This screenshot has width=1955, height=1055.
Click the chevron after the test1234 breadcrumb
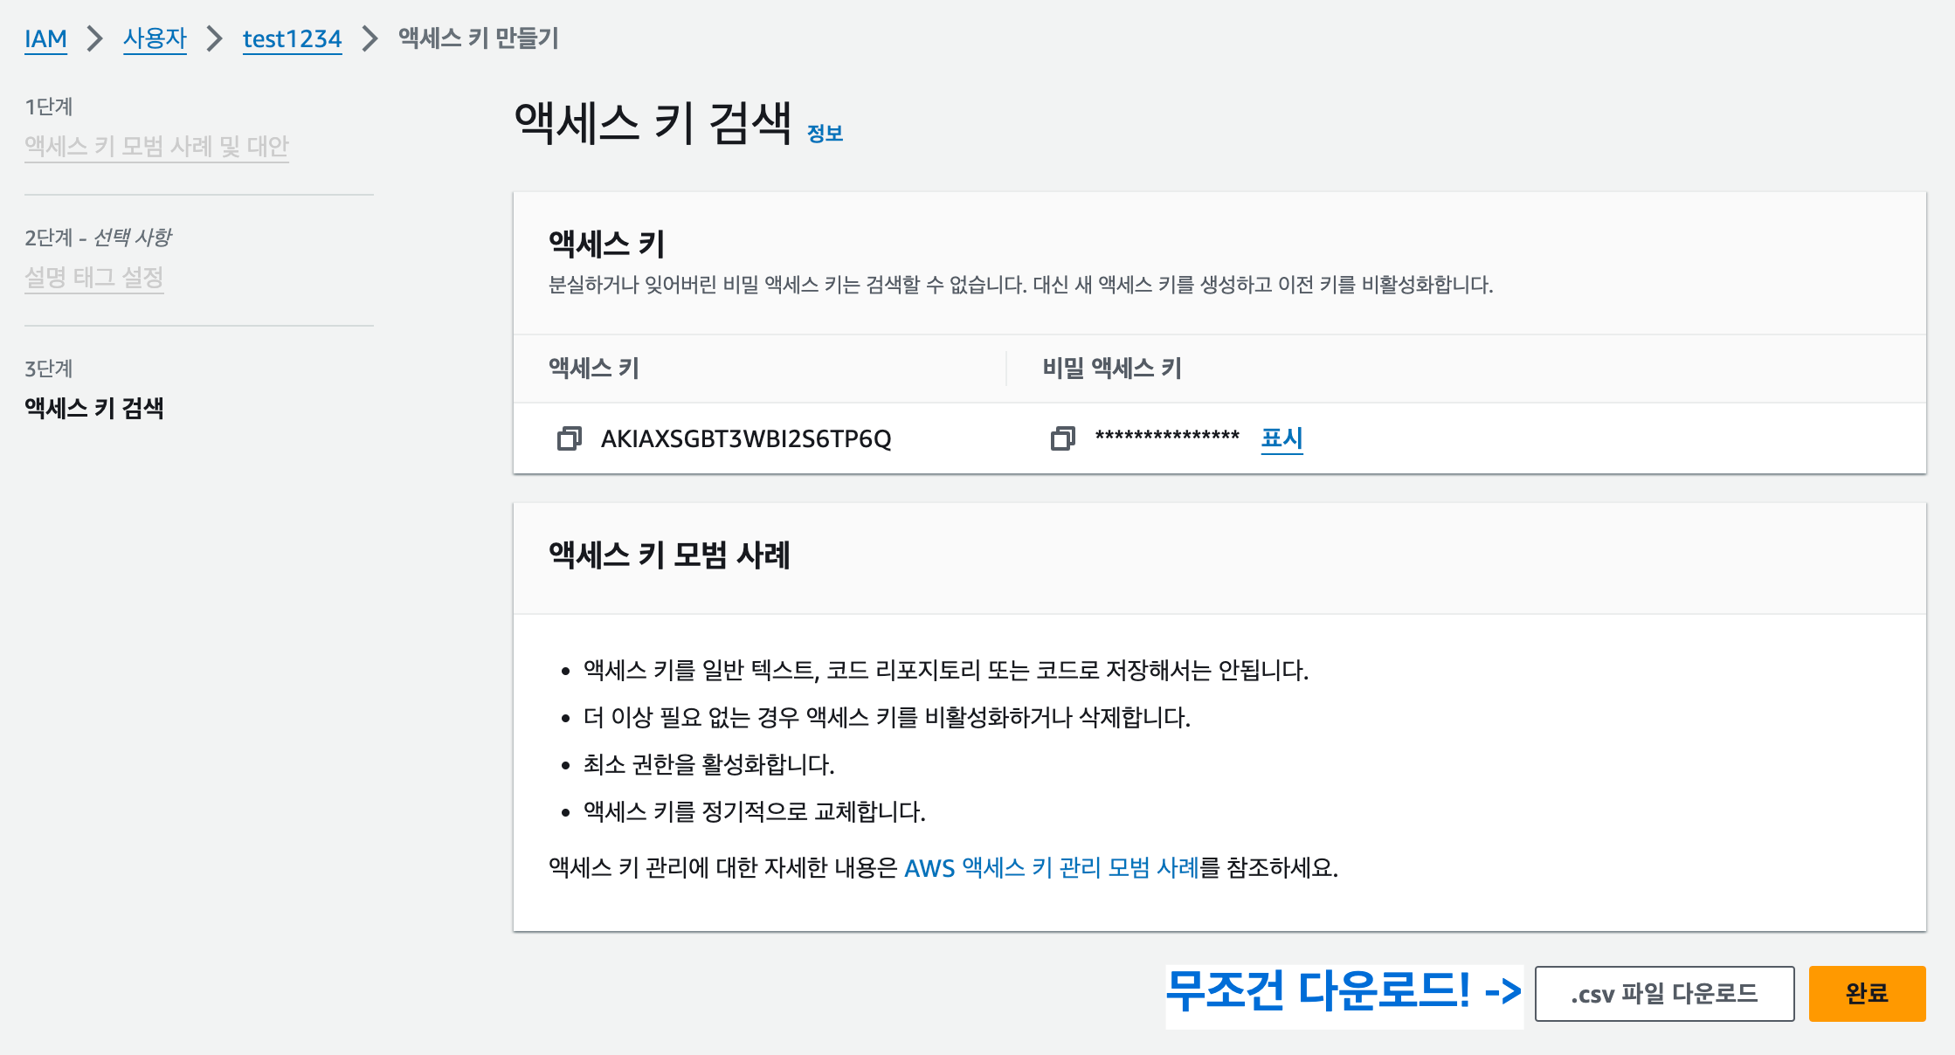click(x=370, y=38)
